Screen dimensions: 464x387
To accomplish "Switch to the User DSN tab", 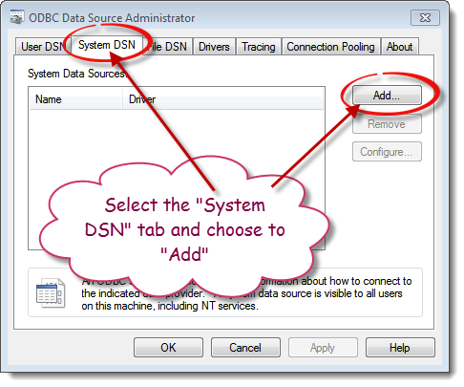I will (x=43, y=47).
